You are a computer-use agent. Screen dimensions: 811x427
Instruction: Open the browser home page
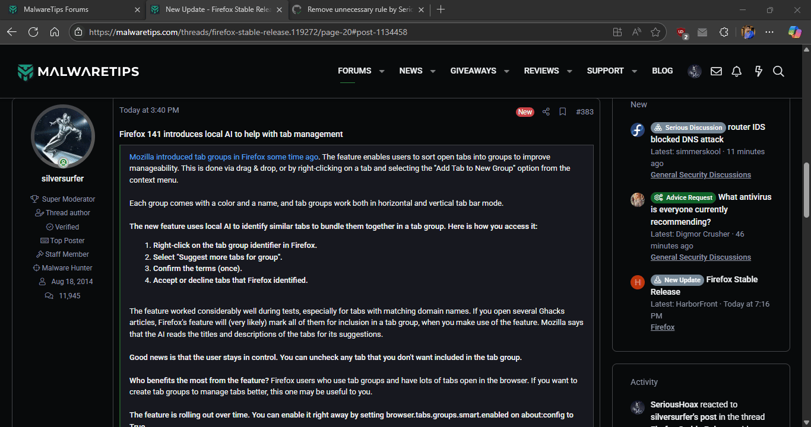[x=55, y=32]
